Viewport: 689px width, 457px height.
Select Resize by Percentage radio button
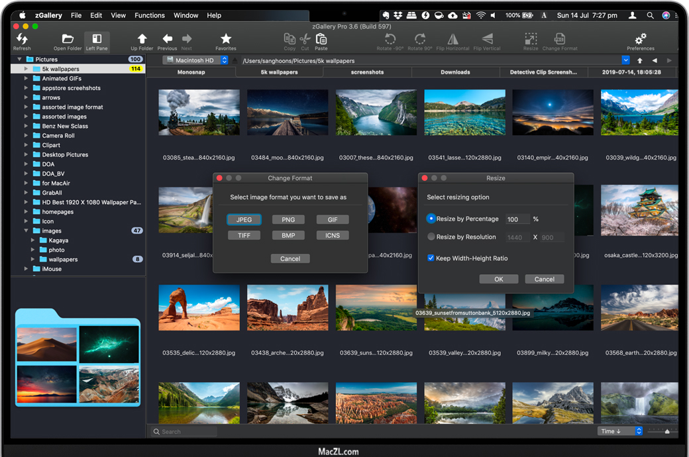[x=431, y=219]
